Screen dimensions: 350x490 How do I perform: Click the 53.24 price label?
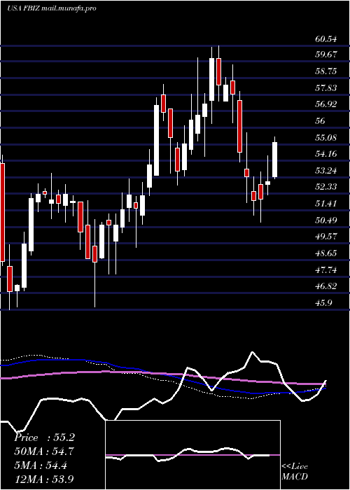click(326, 171)
